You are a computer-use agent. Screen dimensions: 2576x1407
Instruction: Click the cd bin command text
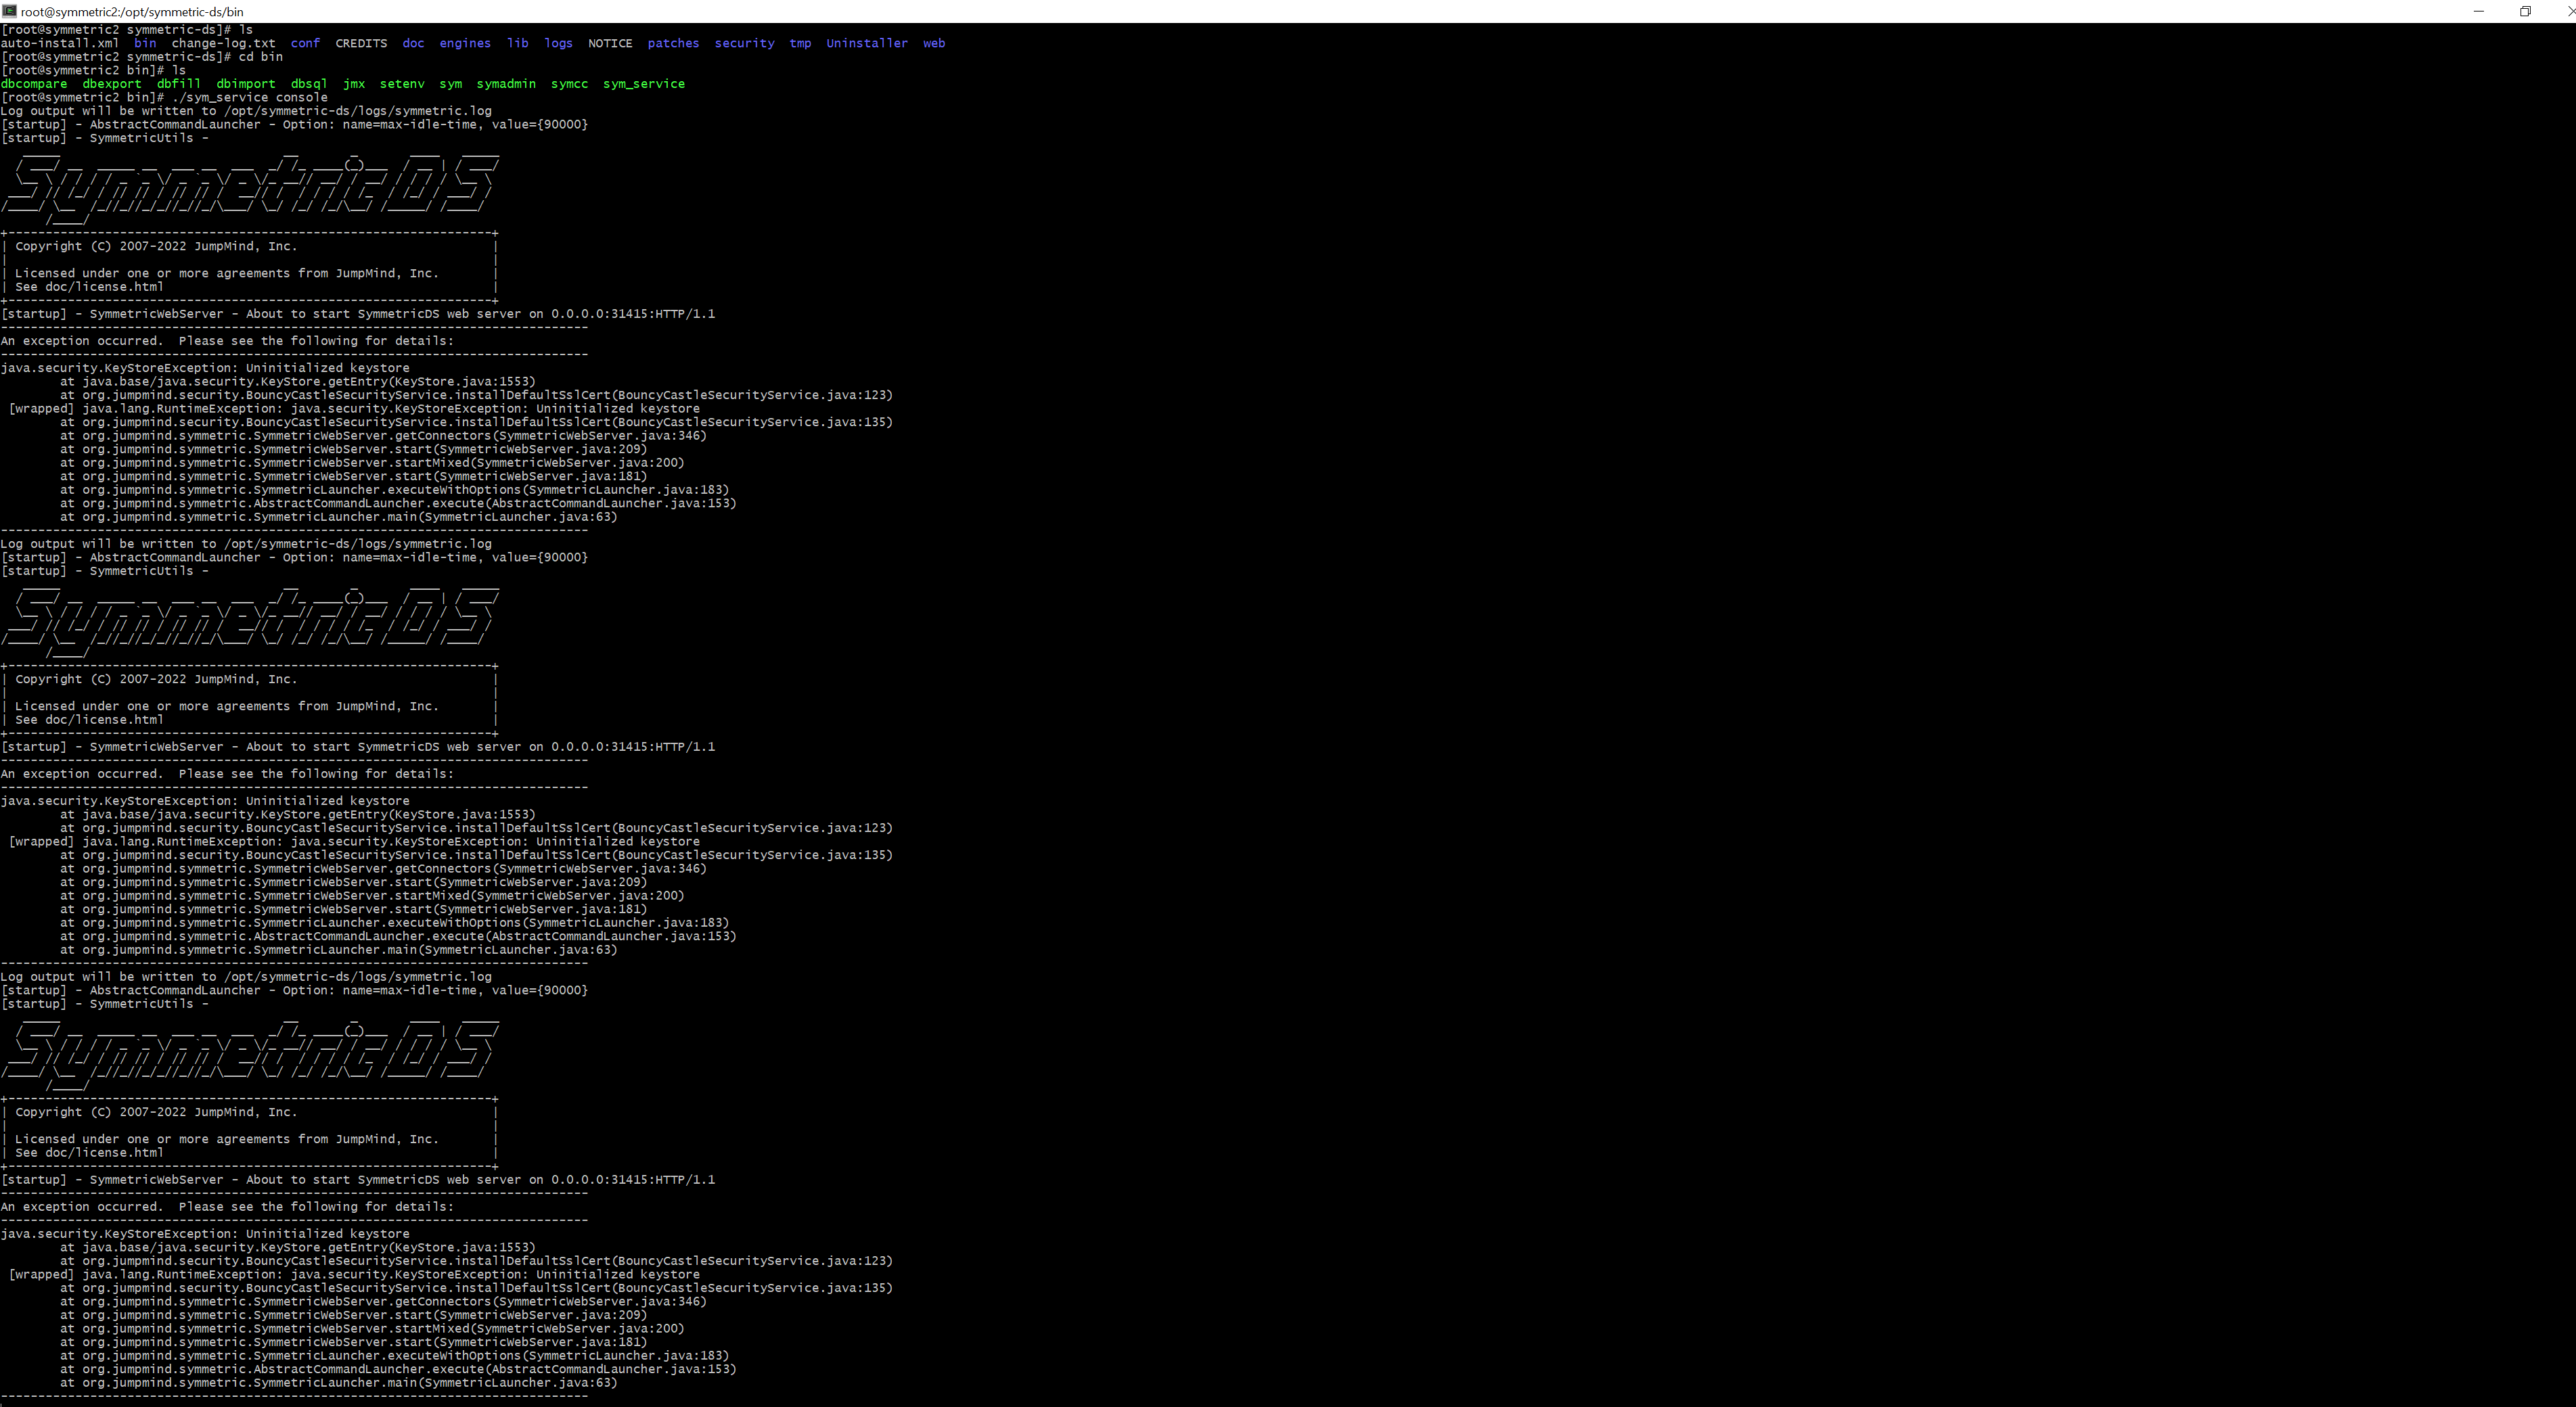(x=260, y=57)
